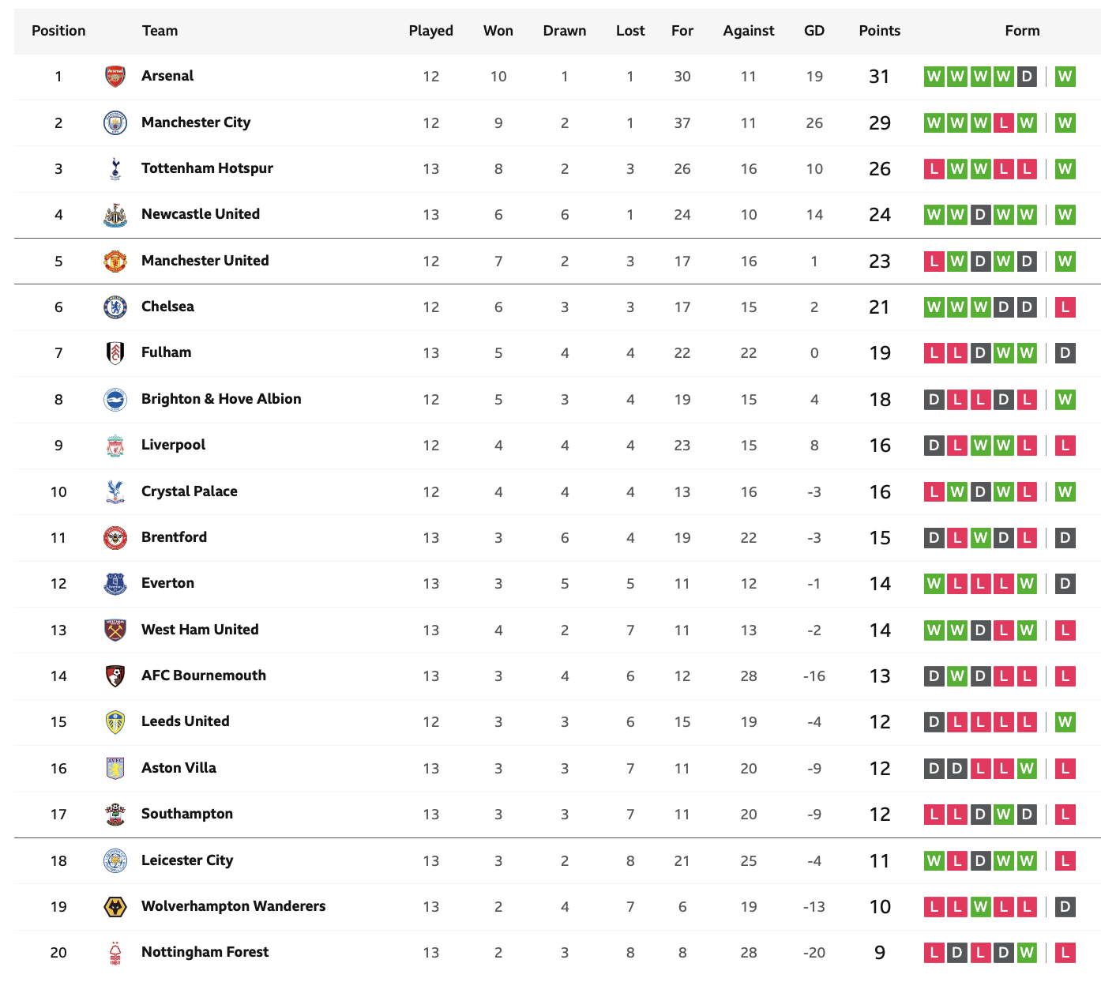The image size is (1101, 986).
Task: Click the West Ham United crest
Action: pyautogui.click(x=115, y=630)
